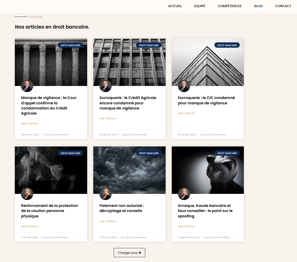Image resolution: width=297 pixels, height=262 pixels.
Task: Click the date 26 février 2024
Action: click(30, 135)
